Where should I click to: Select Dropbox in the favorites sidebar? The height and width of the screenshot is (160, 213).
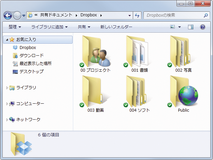[x=27, y=48]
